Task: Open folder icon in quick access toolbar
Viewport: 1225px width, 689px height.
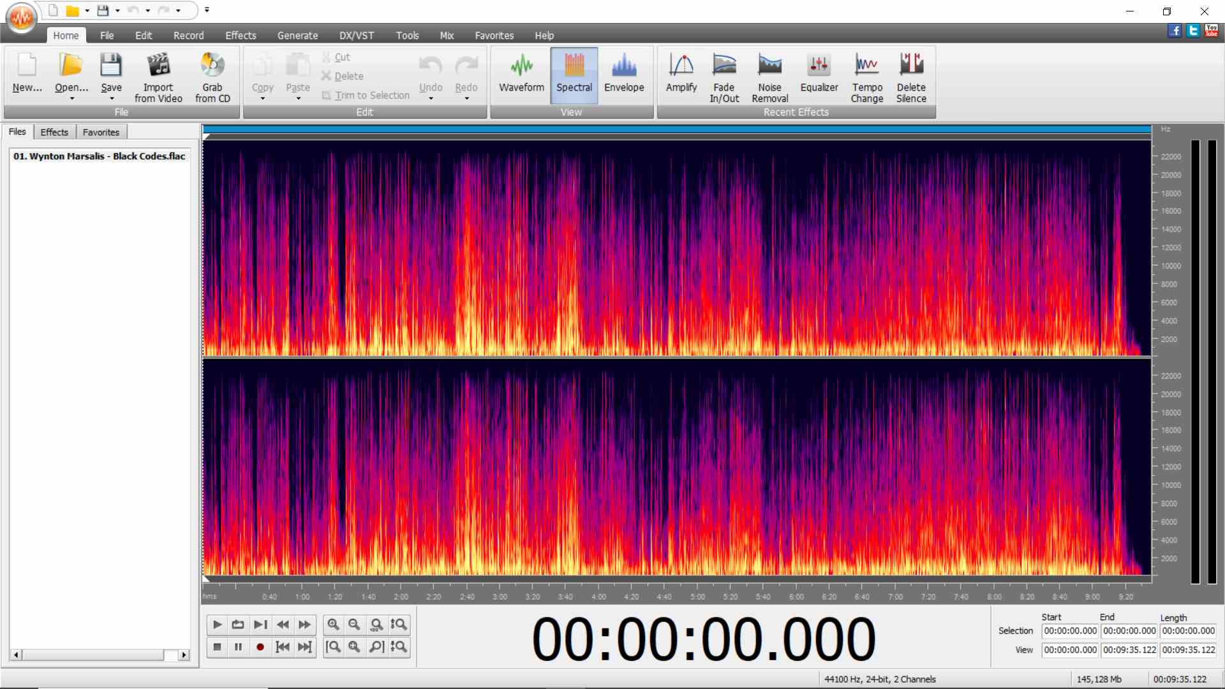Action: (x=73, y=10)
